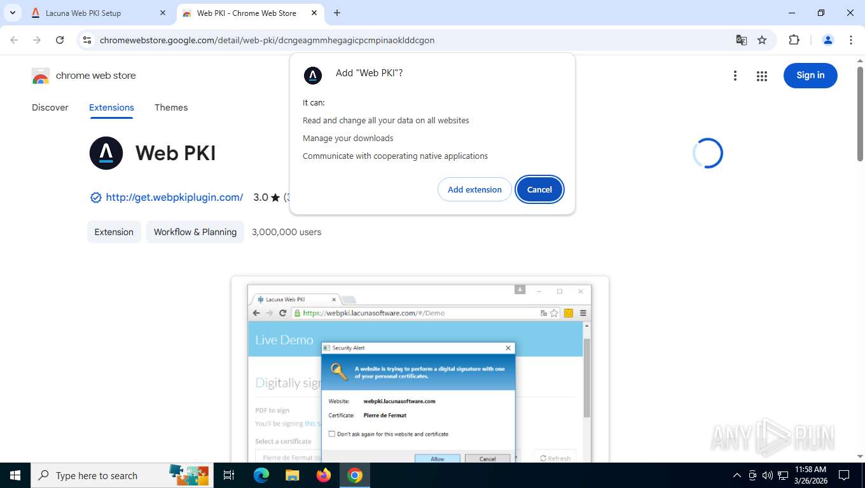Screen dimensions: 865x488
Task: Click the chrome web store logo
Action: 84,76
